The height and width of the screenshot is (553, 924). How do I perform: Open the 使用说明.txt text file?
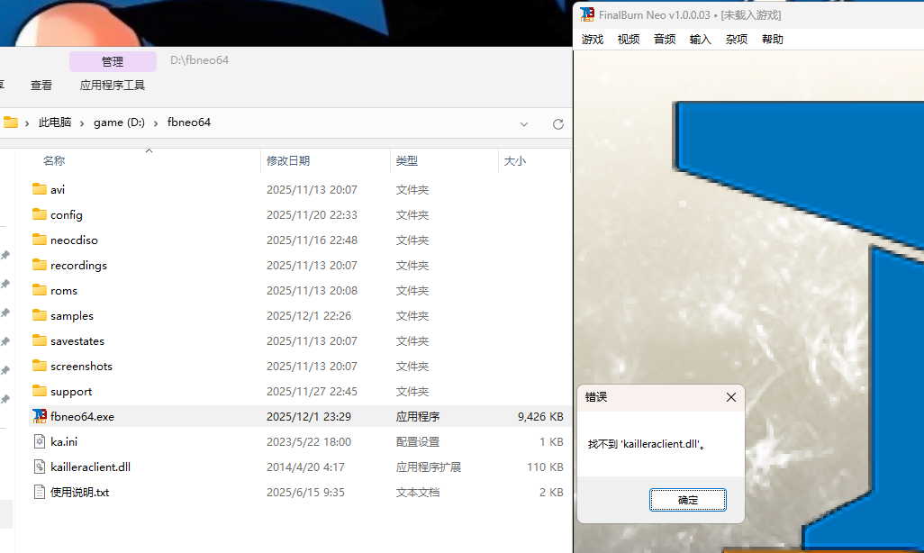pyautogui.click(x=40, y=492)
